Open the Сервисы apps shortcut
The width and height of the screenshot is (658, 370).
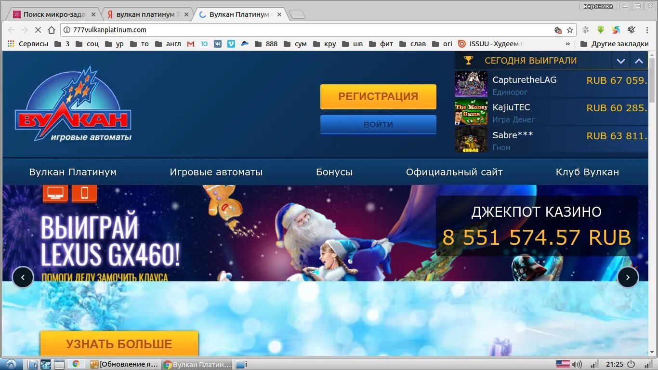(28, 44)
